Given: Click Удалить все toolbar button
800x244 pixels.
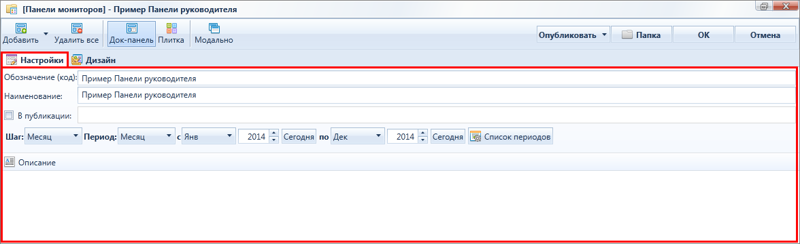Looking at the screenshot, I should tap(76, 34).
